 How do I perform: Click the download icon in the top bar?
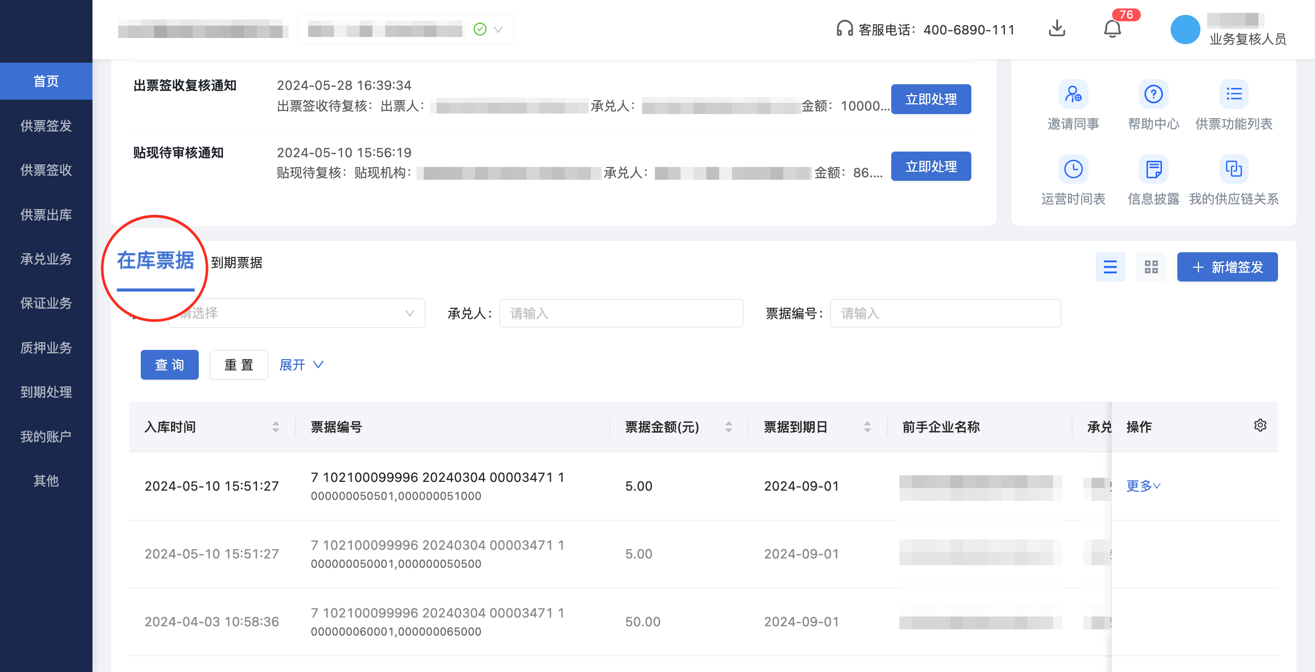point(1057,29)
